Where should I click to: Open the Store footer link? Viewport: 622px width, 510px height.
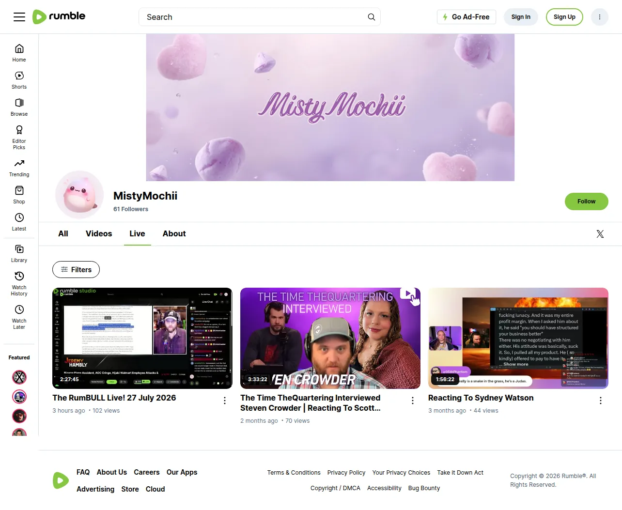point(130,489)
